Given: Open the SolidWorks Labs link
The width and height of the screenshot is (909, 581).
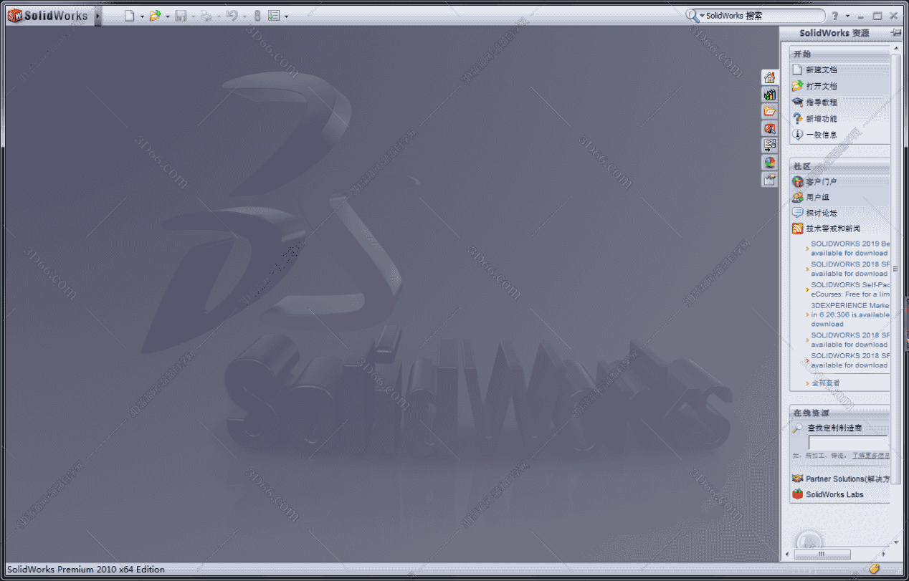Looking at the screenshot, I should pos(834,494).
